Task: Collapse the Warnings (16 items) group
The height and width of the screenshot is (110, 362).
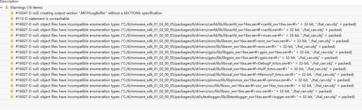Action: [2, 8]
